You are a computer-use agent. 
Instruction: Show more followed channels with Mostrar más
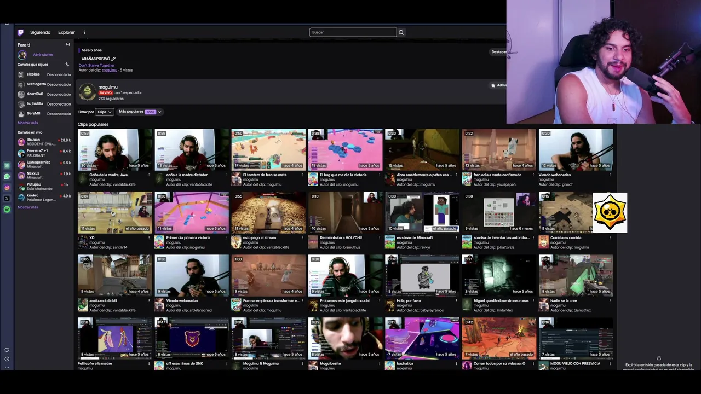click(27, 123)
